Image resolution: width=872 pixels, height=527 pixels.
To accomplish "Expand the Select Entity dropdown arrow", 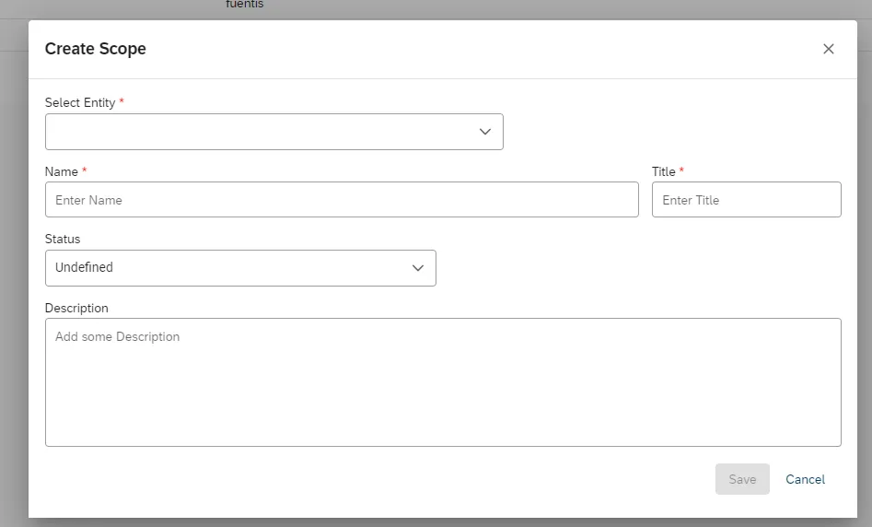I will coord(485,132).
